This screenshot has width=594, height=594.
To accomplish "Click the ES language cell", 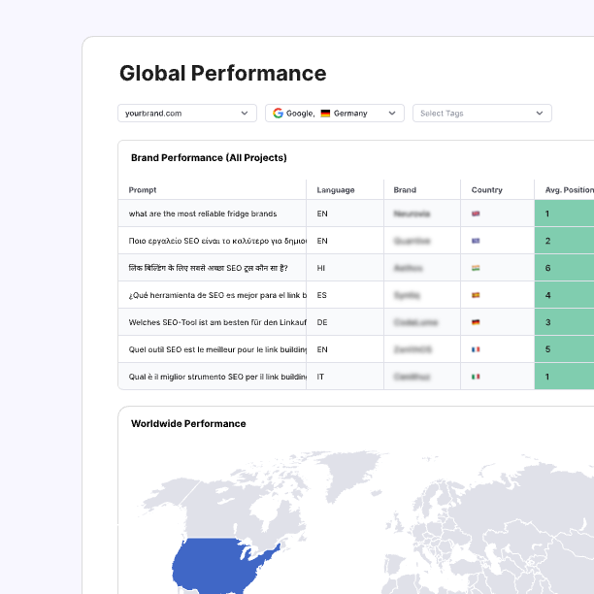I will 321,295.
